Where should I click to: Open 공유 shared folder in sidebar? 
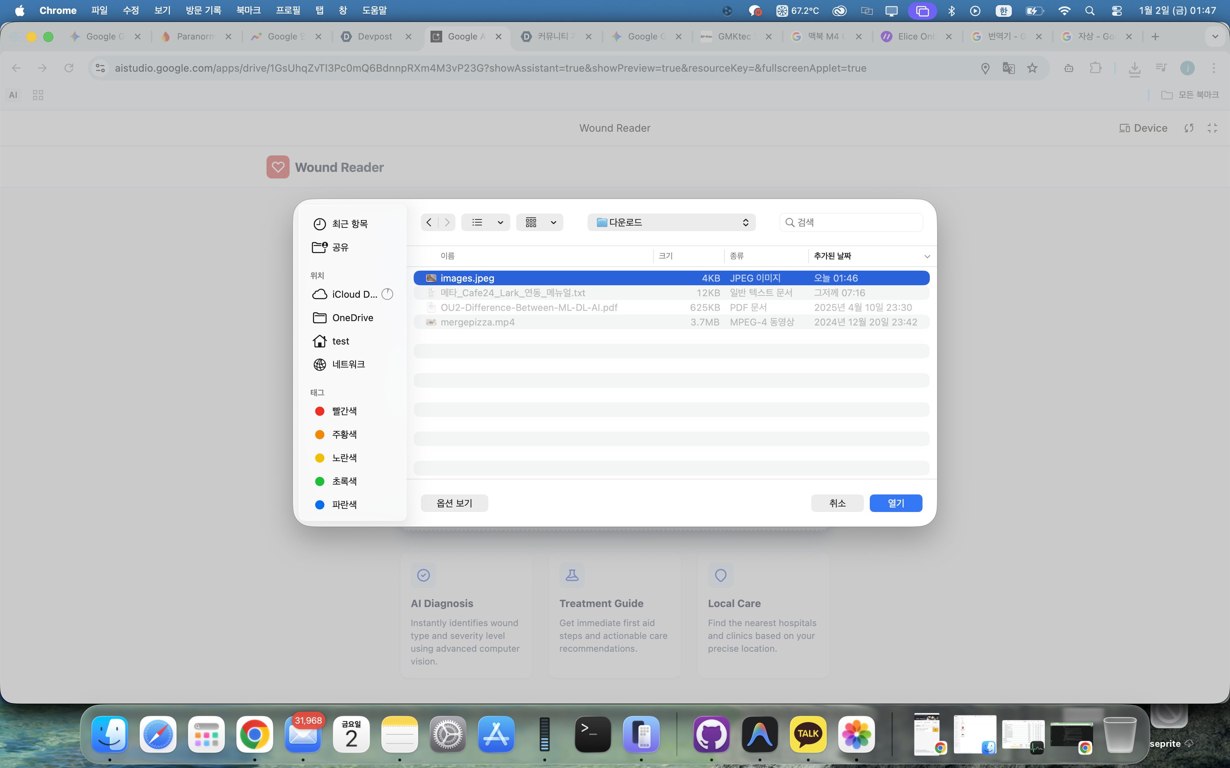[x=340, y=247]
